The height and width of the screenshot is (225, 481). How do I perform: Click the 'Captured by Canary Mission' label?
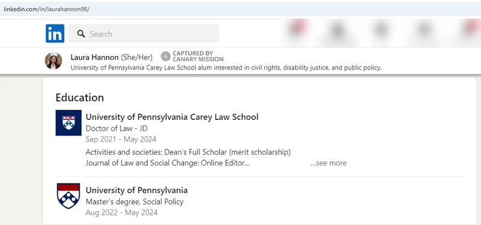tap(198, 56)
